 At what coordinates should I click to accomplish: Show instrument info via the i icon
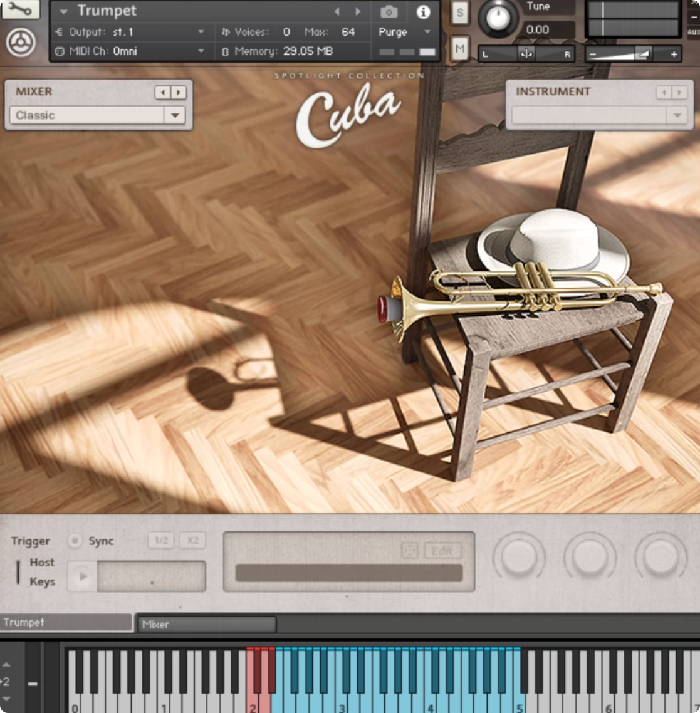[423, 12]
